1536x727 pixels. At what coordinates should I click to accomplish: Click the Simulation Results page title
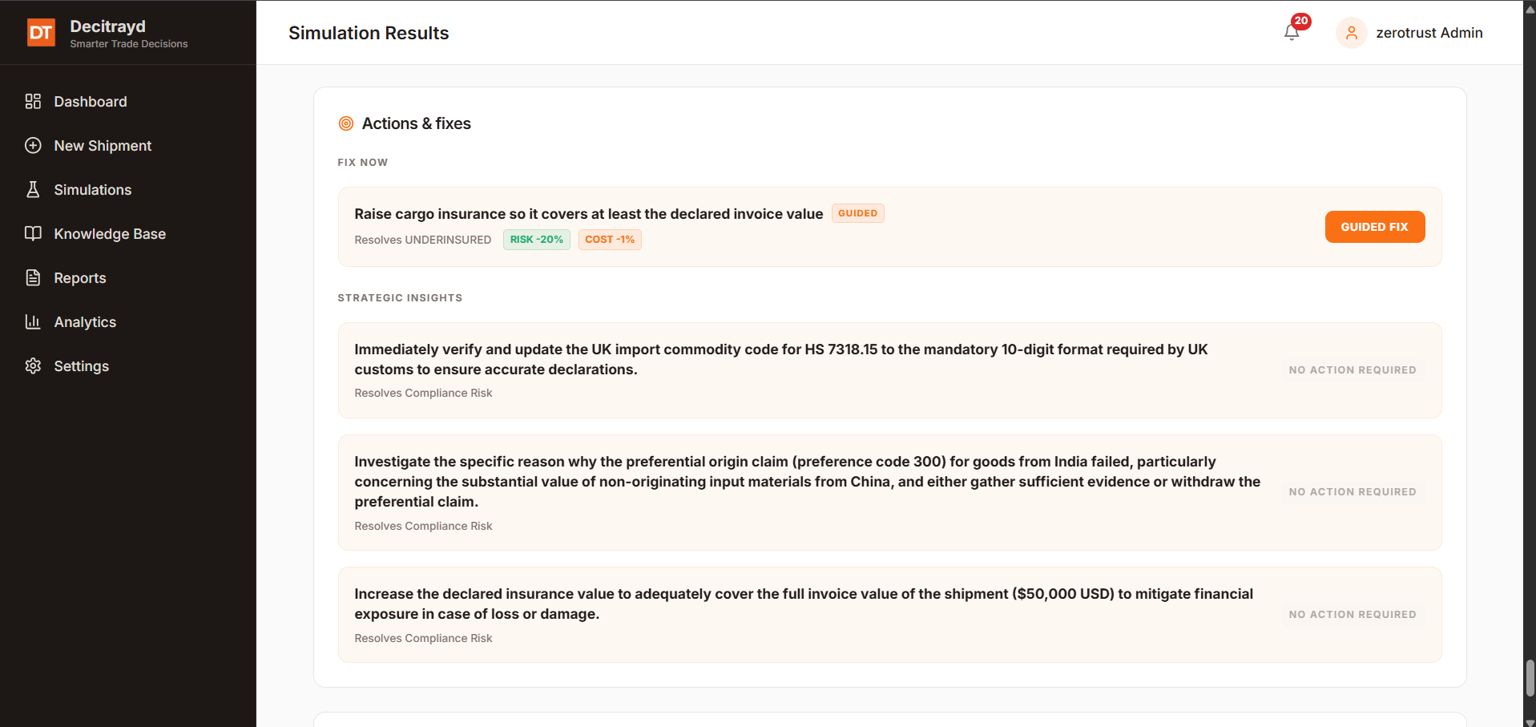369,33
